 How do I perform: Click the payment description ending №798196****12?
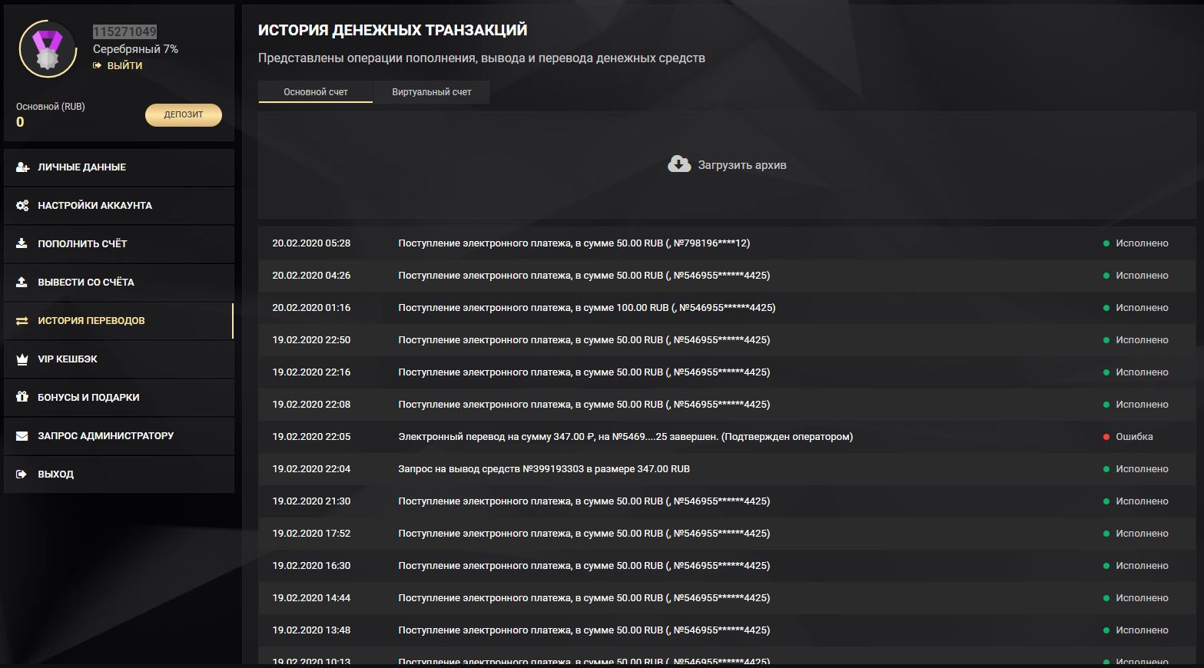574,243
